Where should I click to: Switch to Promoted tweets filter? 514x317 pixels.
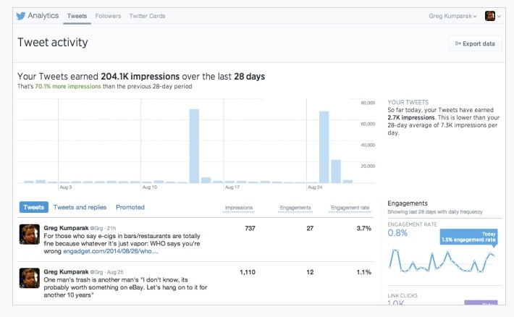[130, 207]
